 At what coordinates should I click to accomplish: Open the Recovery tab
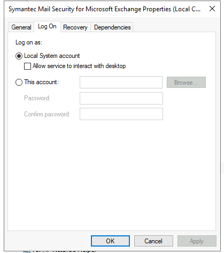(x=75, y=27)
